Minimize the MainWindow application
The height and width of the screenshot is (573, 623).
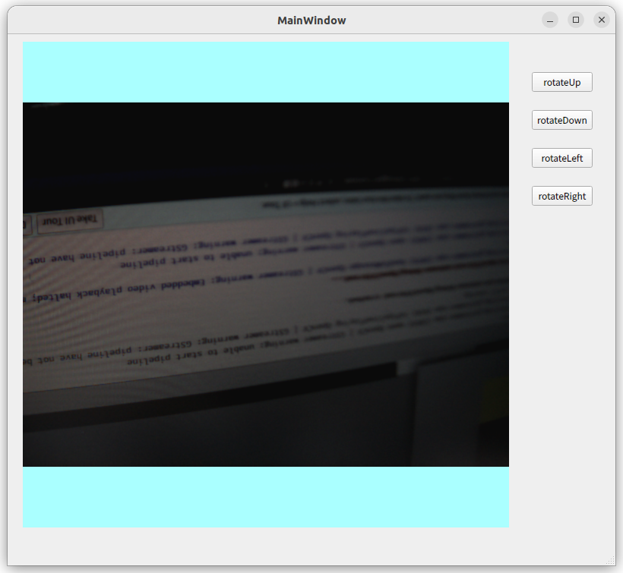(x=549, y=20)
